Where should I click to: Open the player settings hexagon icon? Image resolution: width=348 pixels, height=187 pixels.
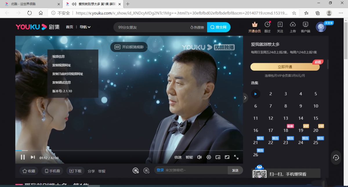[209, 157]
